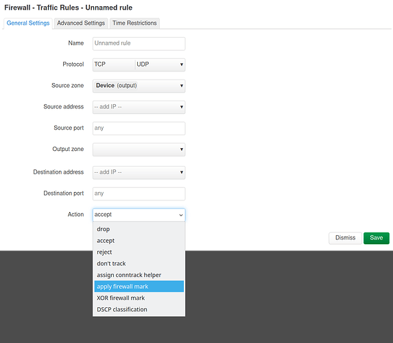Expand the Destination address dropdown
The width and height of the screenshot is (393, 343).
click(x=139, y=172)
